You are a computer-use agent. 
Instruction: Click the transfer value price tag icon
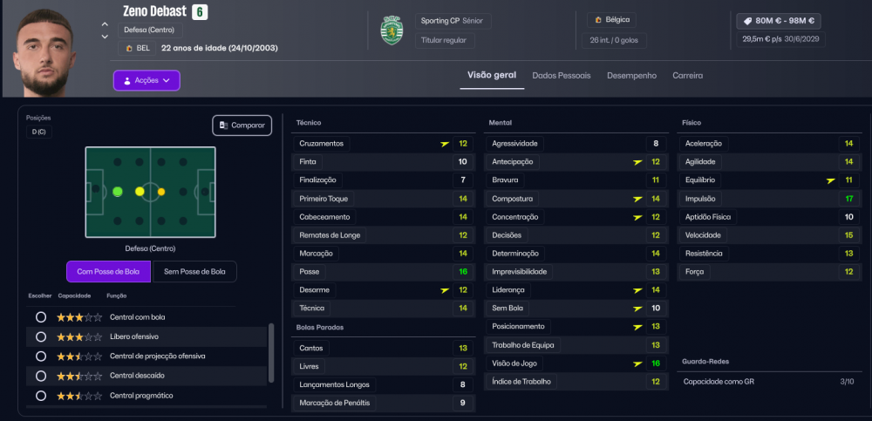coord(747,21)
